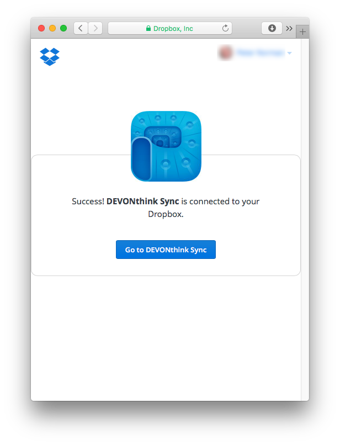This screenshot has width=340, height=445.
Task: Close the Safari window
Action: click(41, 28)
